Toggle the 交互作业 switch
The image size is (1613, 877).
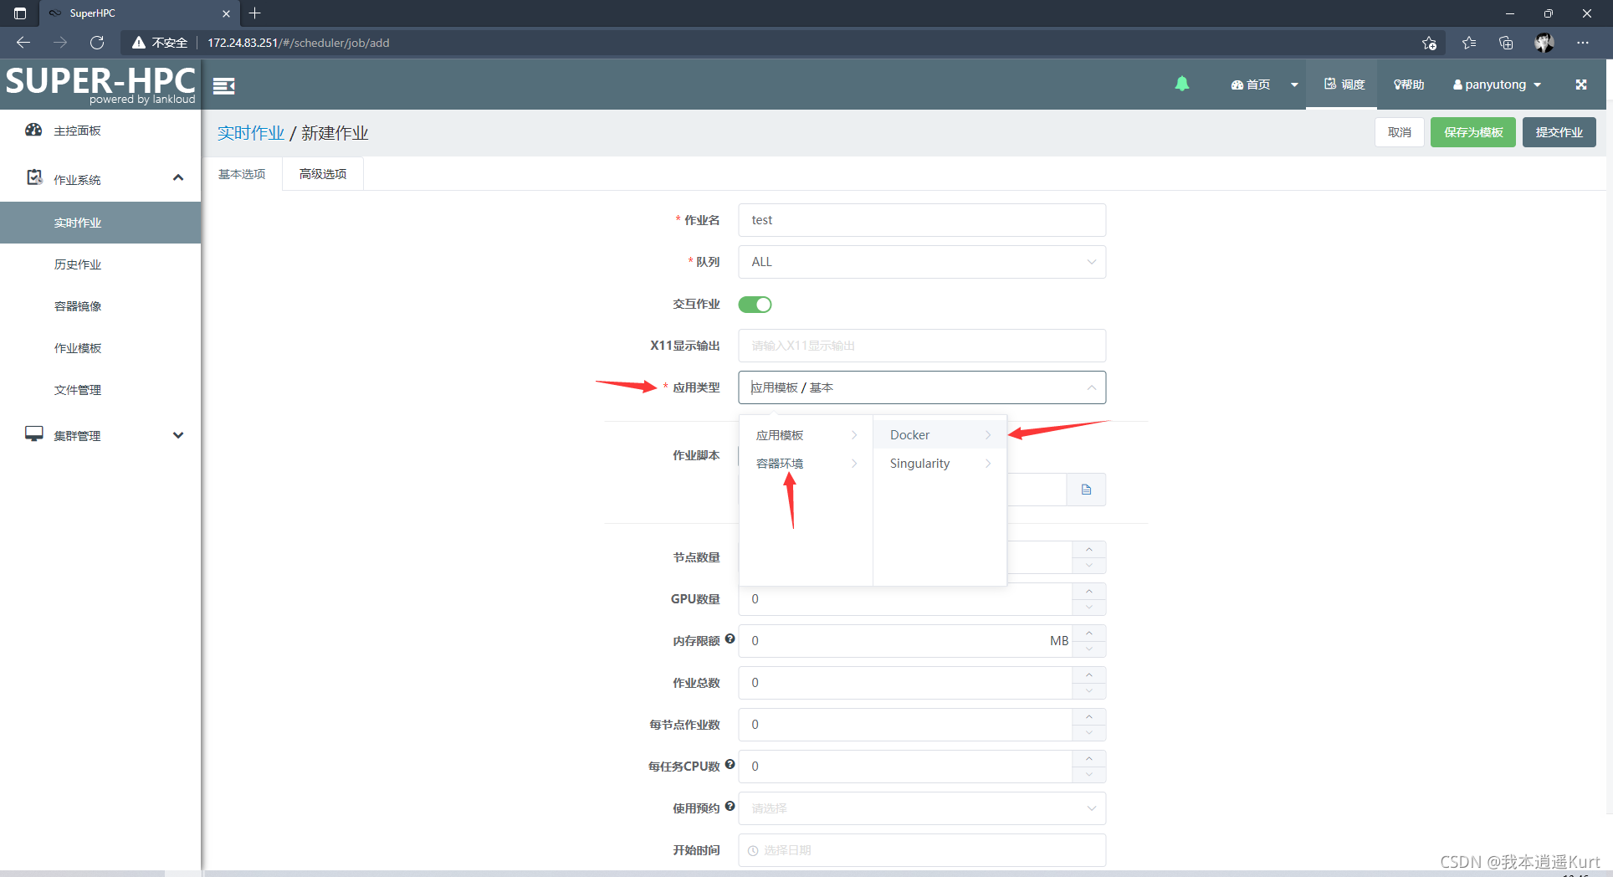pos(755,305)
